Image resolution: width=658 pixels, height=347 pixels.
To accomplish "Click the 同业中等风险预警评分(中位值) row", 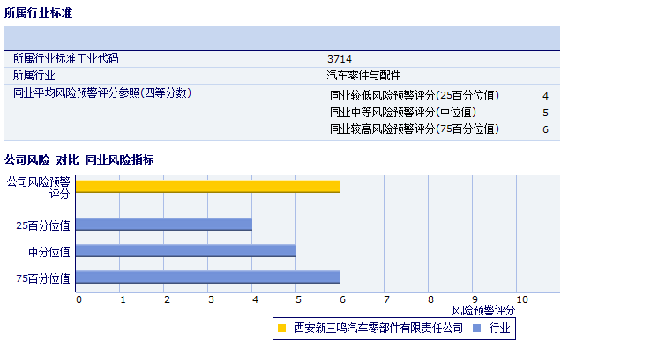I will pyautogui.click(x=439, y=113).
